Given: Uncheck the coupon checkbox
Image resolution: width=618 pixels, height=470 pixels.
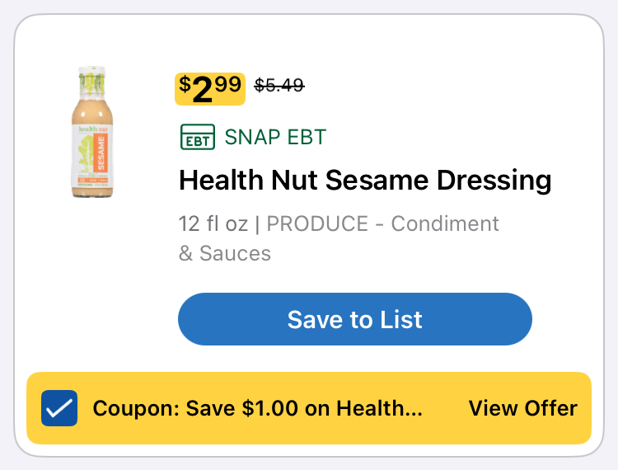Looking at the screenshot, I should [x=59, y=408].
